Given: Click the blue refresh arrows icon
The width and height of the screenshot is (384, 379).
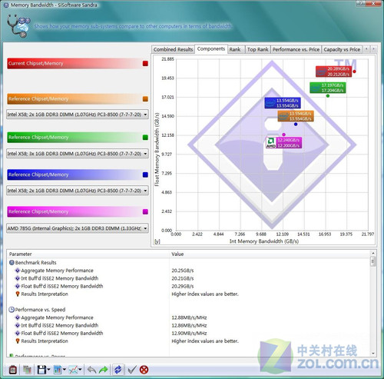Looking at the screenshot, I should click(118, 370).
